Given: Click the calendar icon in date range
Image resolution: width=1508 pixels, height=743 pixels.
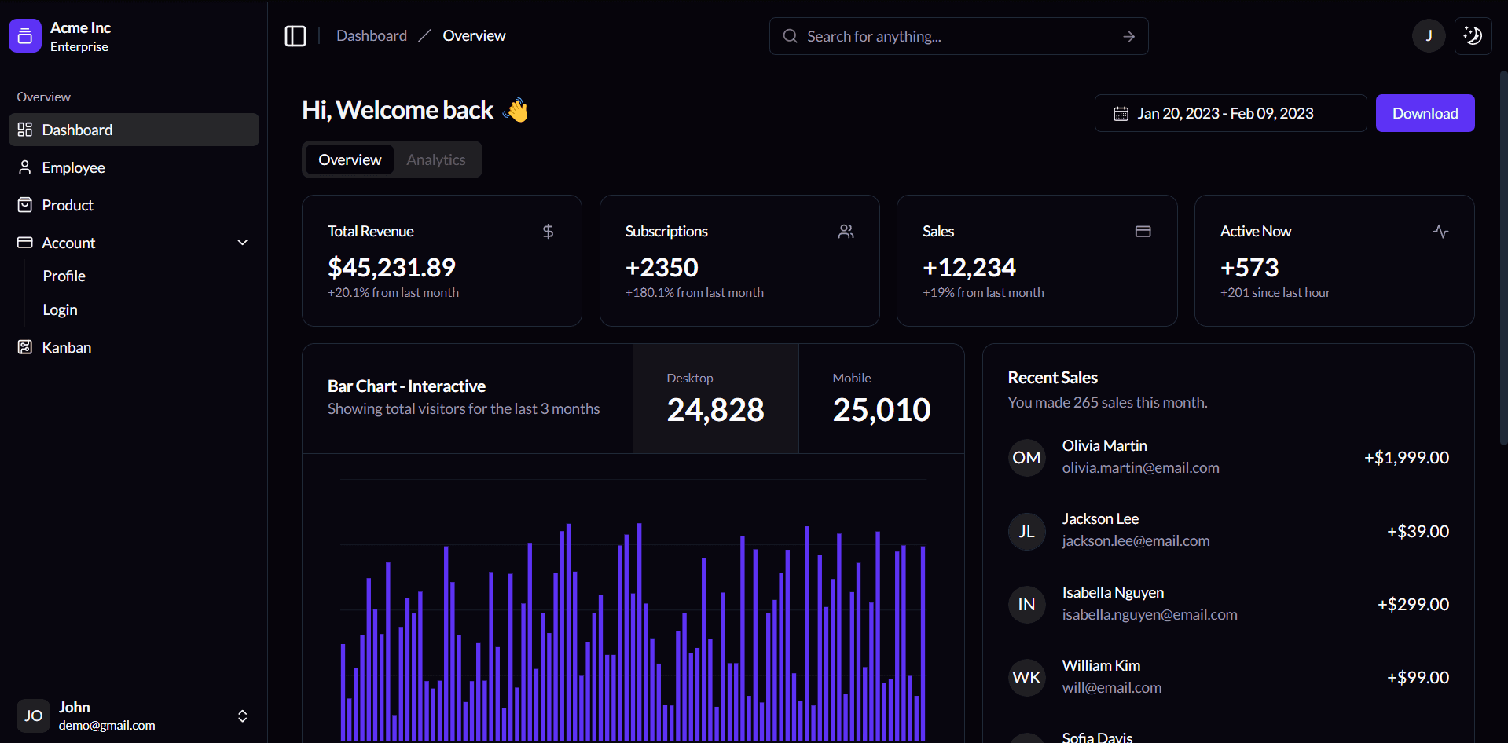Looking at the screenshot, I should coord(1121,114).
